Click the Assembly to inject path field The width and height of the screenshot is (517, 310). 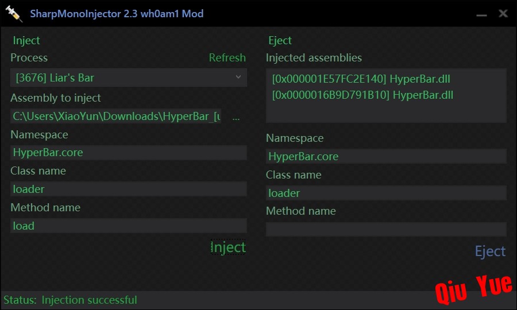pyautogui.click(x=115, y=117)
